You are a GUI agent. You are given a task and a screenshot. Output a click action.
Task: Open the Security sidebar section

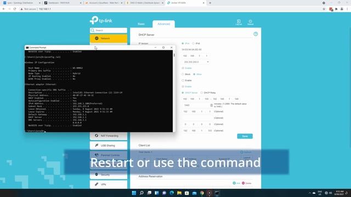[109, 175]
